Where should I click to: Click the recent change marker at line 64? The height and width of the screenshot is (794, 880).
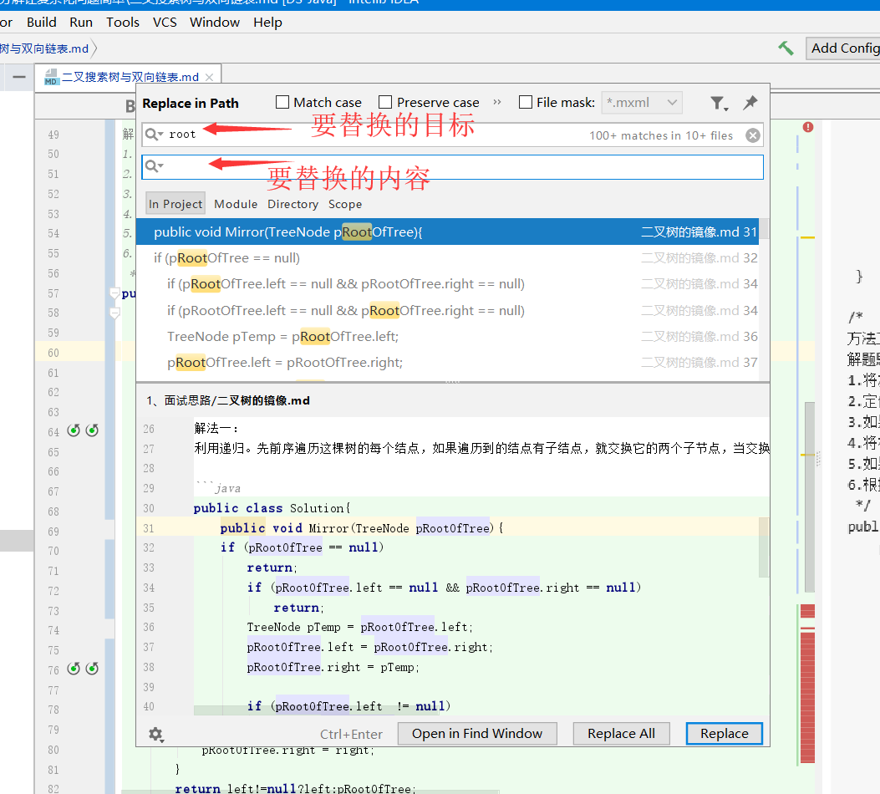pyautogui.click(x=74, y=429)
